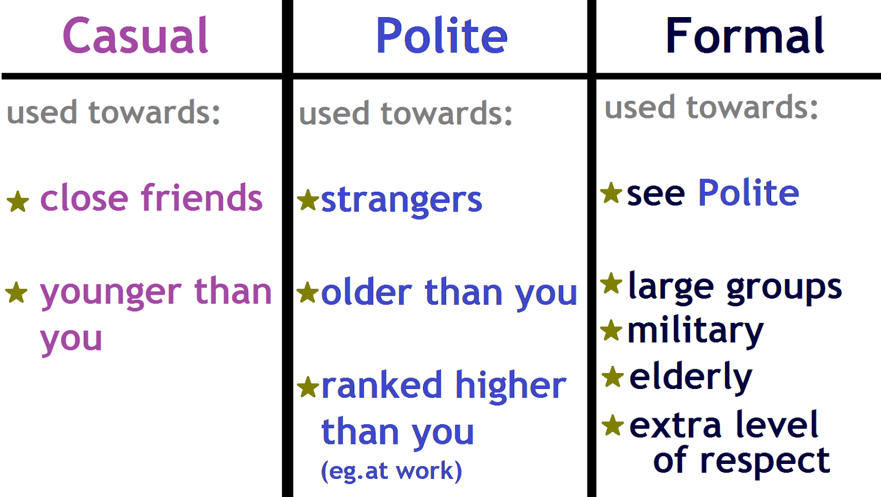
Task: Click the 'strangers' text
Action: (x=401, y=201)
